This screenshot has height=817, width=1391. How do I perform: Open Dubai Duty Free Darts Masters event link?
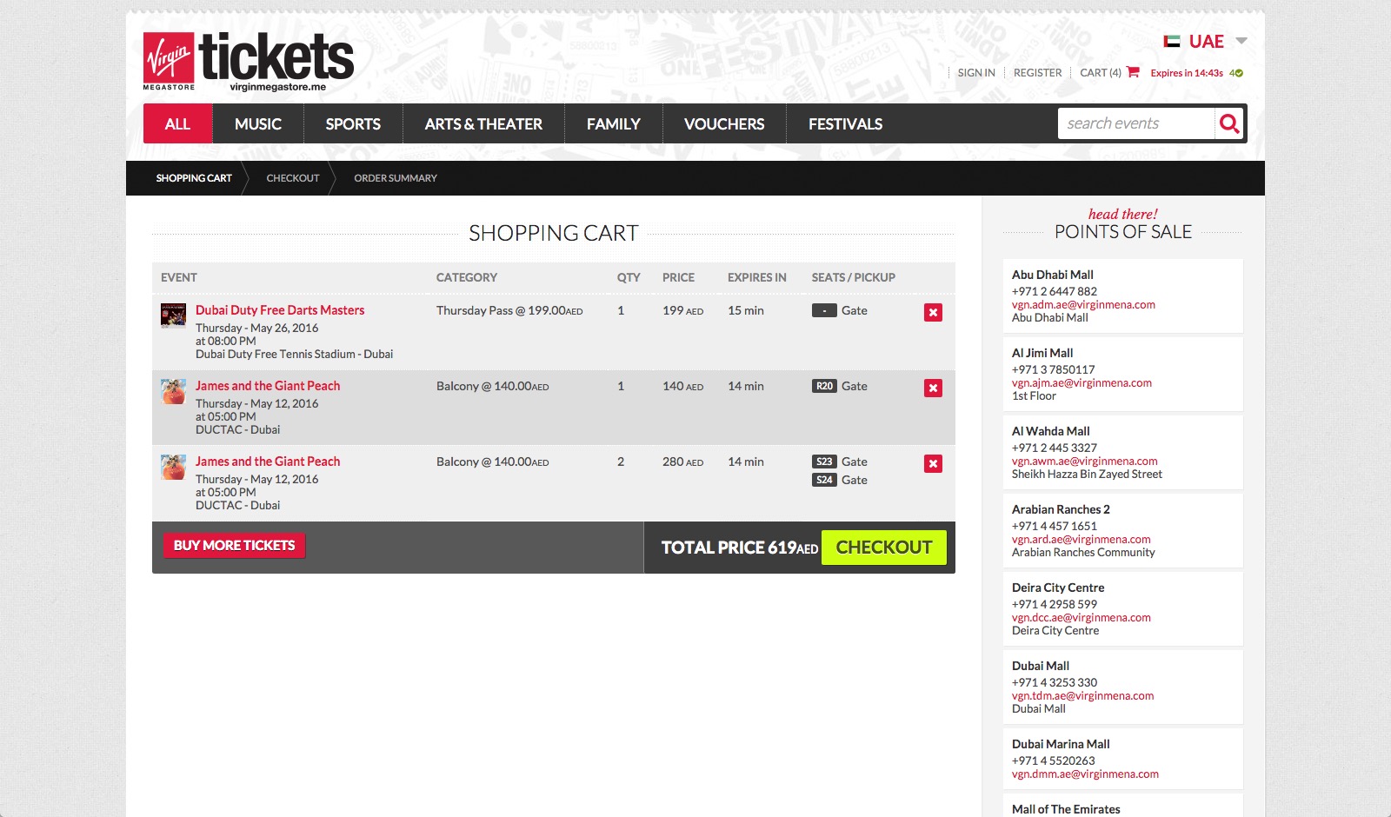pos(280,310)
